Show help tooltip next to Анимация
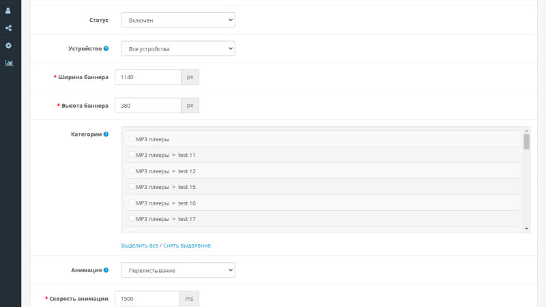The image size is (546, 307). click(x=106, y=270)
